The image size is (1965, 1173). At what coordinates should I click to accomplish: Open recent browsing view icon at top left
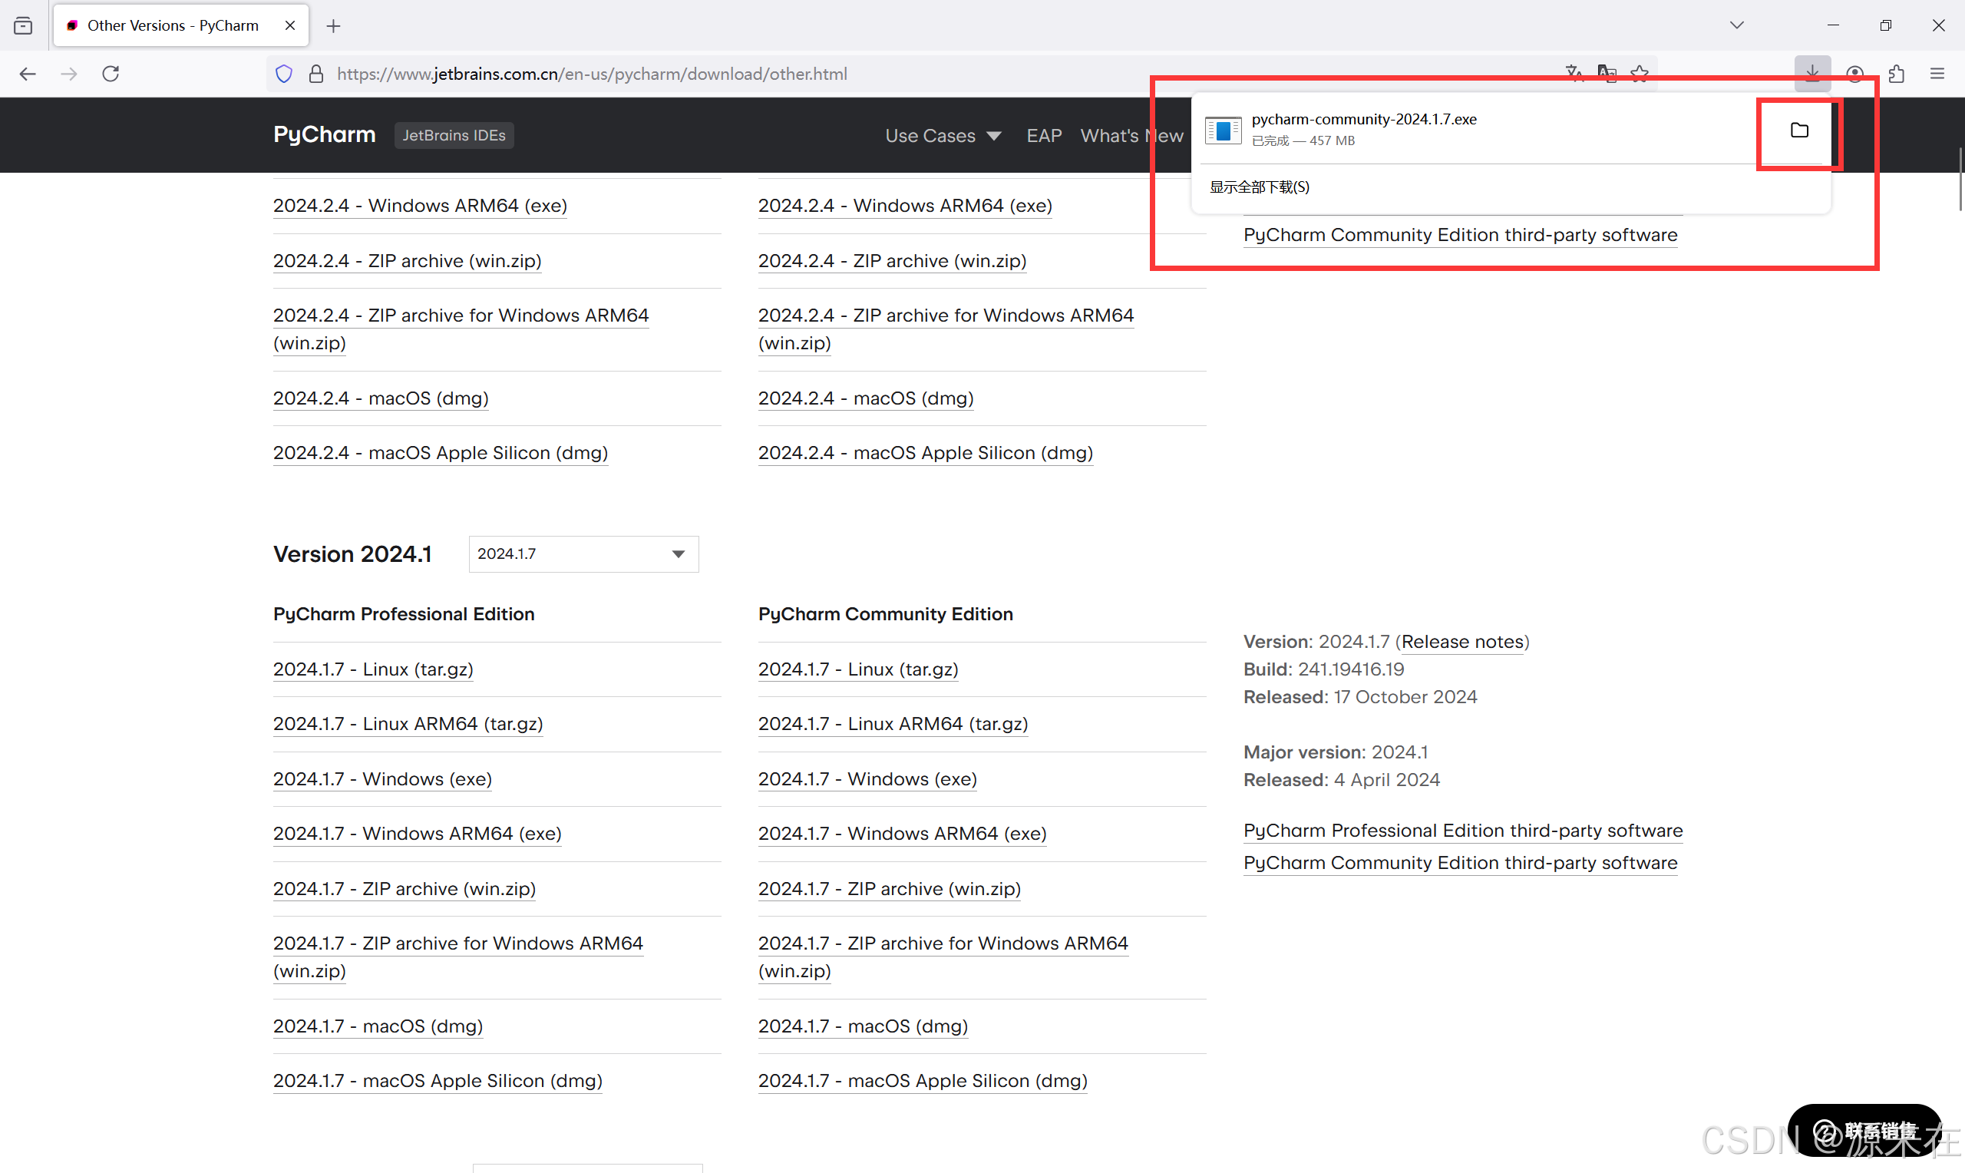point(24,25)
